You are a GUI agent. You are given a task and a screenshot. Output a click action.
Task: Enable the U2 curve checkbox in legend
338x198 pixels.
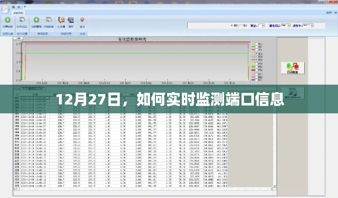[256, 47]
